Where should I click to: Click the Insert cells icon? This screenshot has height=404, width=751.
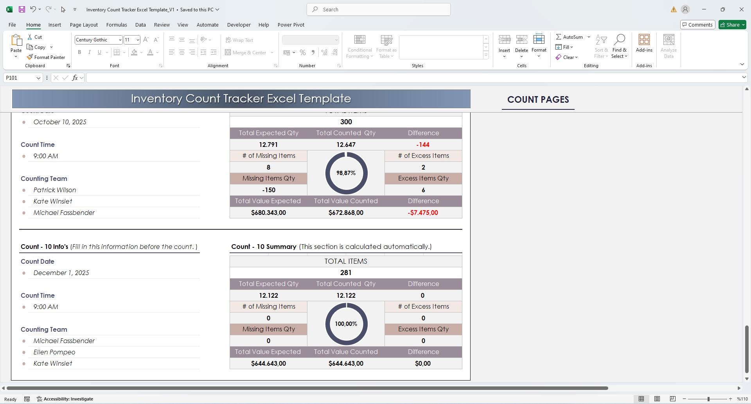[x=504, y=40]
